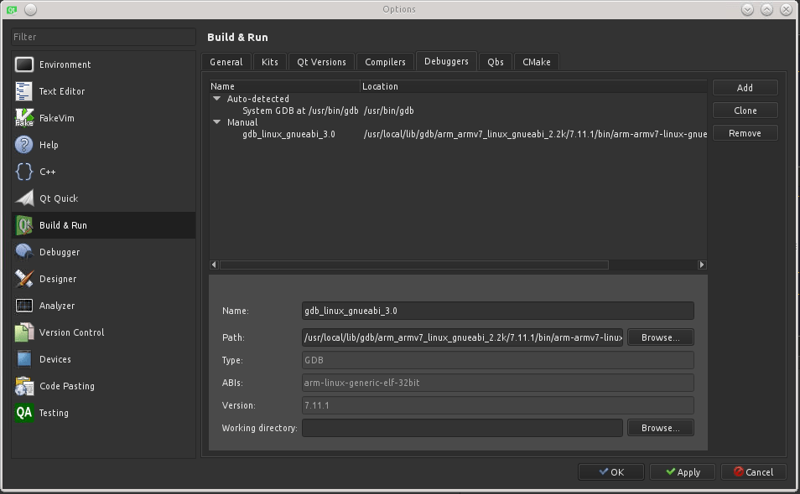Click the horizontal scrollbar in debugger list
800x494 pixels.
[x=413, y=265]
